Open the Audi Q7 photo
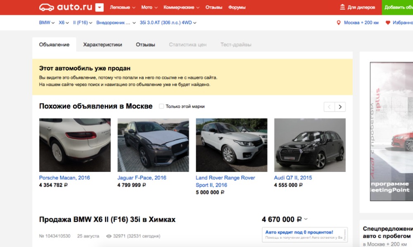 coord(310,145)
